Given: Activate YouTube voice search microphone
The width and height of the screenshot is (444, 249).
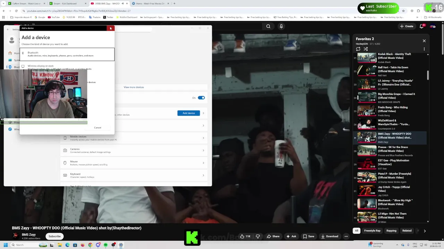Looking at the screenshot, I should [x=281, y=26].
